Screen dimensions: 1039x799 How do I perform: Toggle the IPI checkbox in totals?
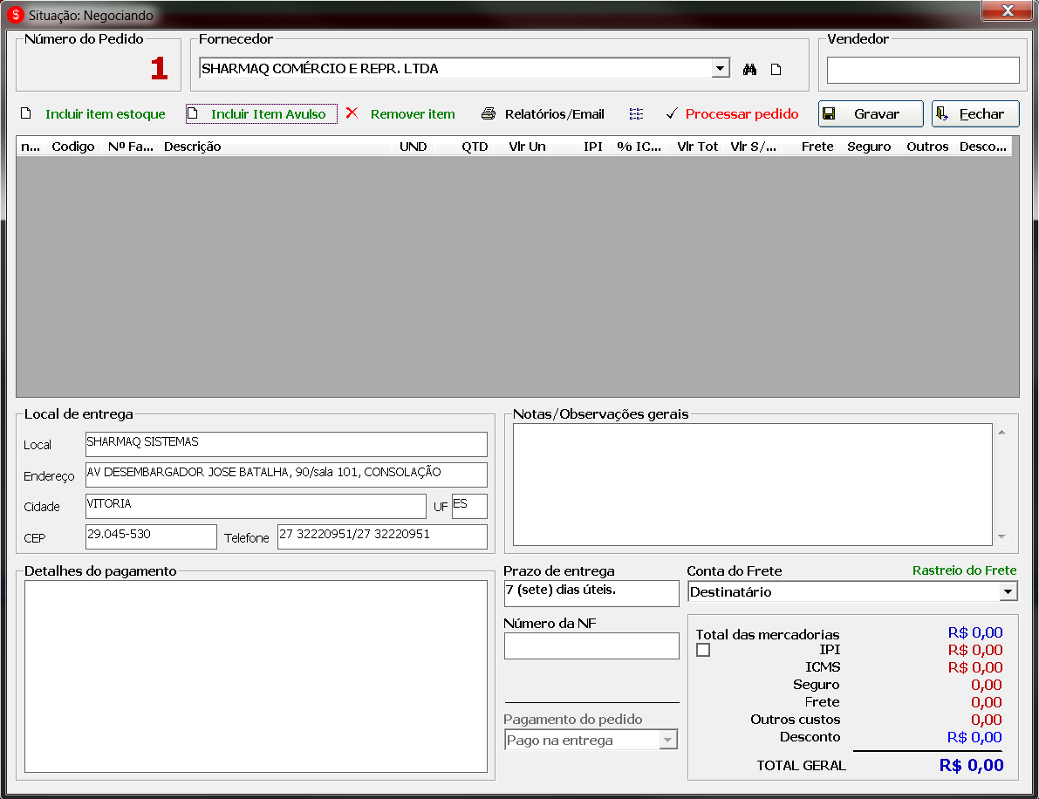[703, 650]
